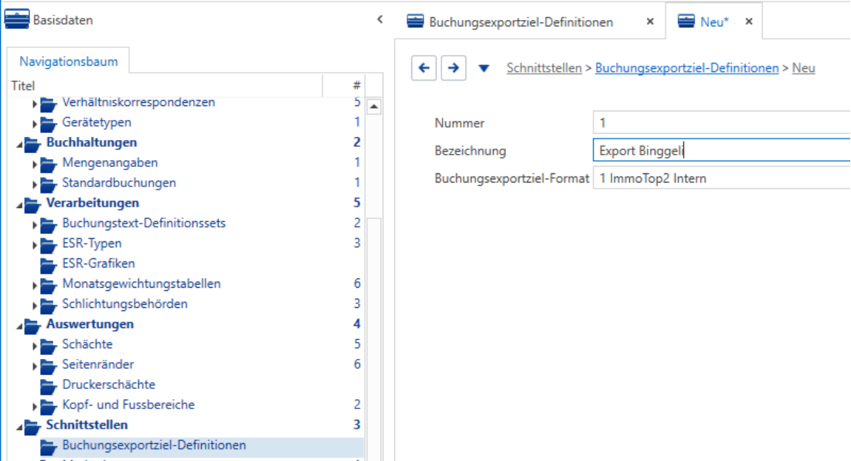Screen dimensions: 851x461
Task: Click folder icon beside ESR-Grafiken
Action: (48, 265)
